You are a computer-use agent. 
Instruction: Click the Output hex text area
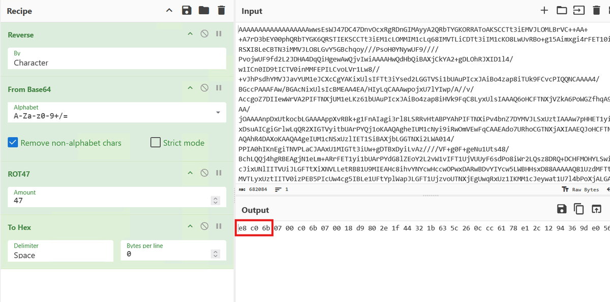(423, 261)
